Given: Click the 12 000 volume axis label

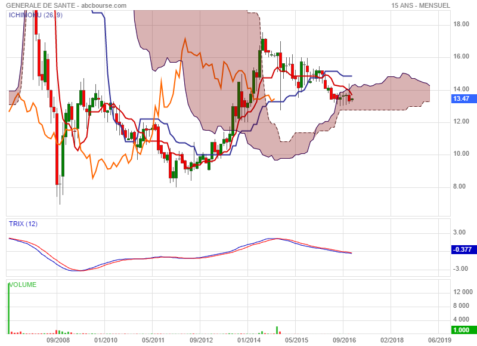Looking at the screenshot, I should coord(463,292).
